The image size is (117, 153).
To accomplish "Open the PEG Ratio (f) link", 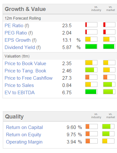I will point(19,33).
